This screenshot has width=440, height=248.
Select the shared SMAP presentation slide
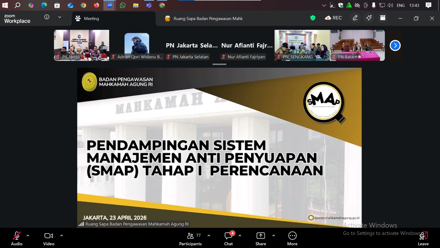pyautogui.click(x=219, y=148)
